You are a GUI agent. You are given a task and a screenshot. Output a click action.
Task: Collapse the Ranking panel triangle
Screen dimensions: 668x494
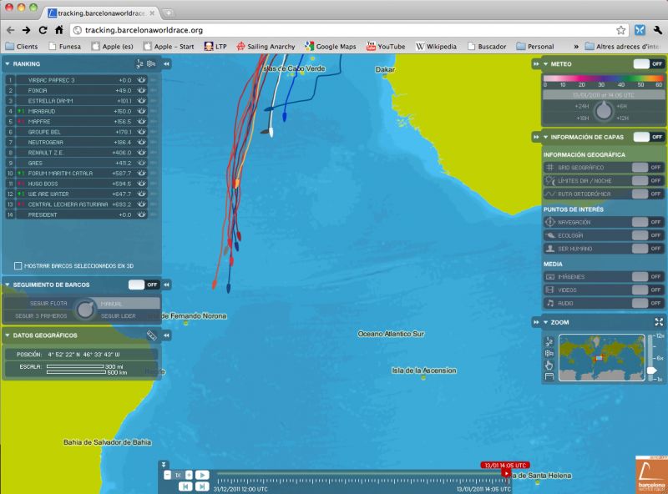click(8, 63)
